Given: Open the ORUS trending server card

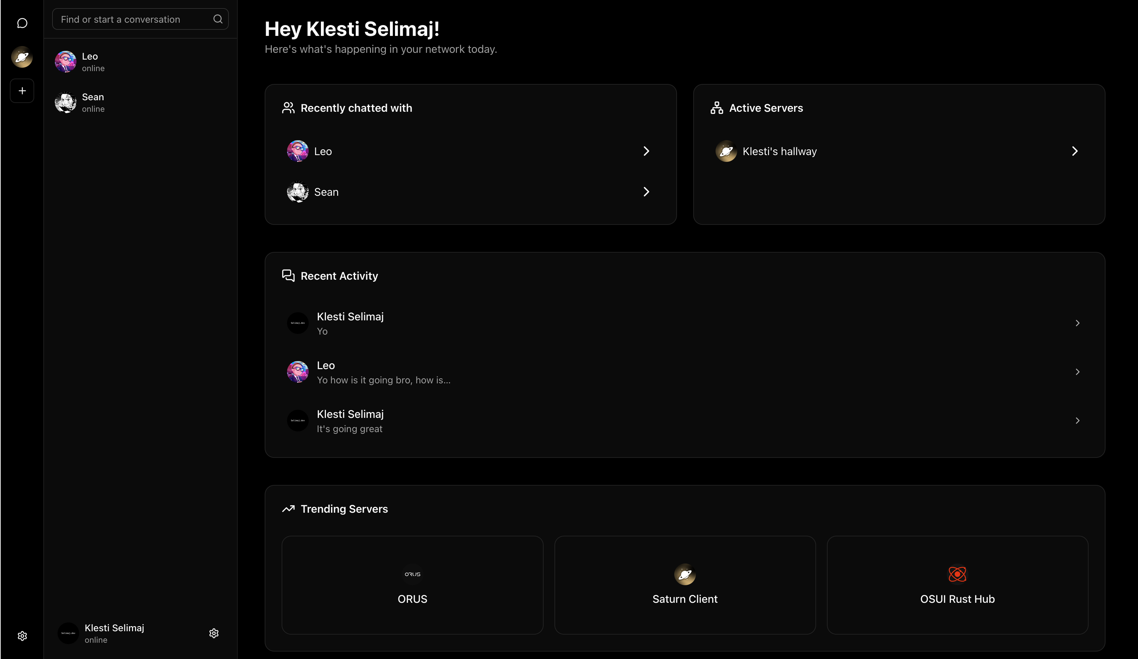Looking at the screenshot, I should [x=412, y=585].
